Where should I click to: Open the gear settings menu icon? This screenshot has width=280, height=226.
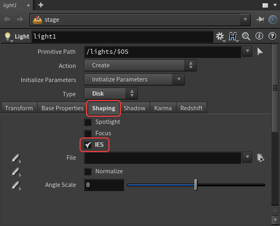(x=220, y=36)
